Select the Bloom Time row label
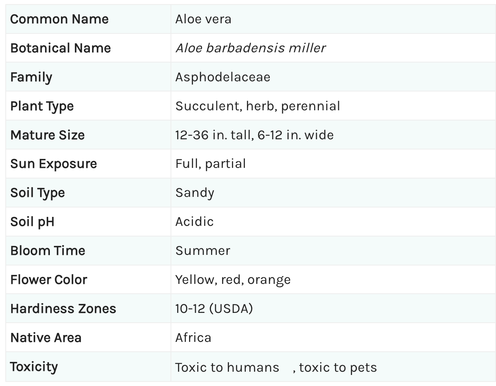 (48, 251)
